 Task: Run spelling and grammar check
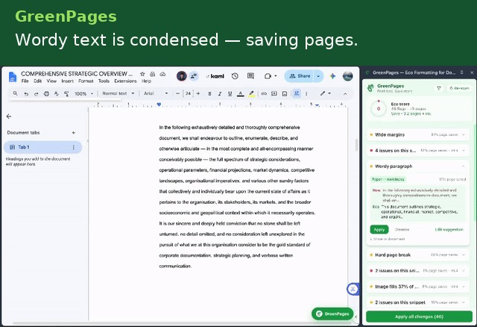pyautogui.click(x=57, y=94)
